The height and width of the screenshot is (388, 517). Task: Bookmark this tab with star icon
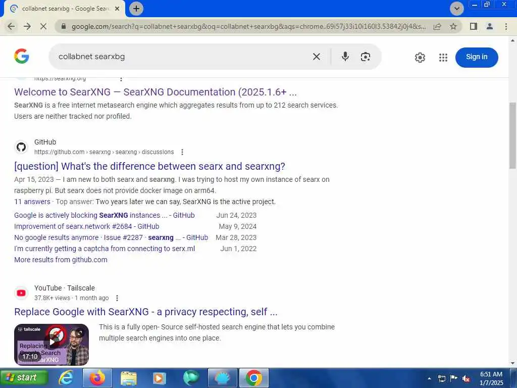click(453, 26)
